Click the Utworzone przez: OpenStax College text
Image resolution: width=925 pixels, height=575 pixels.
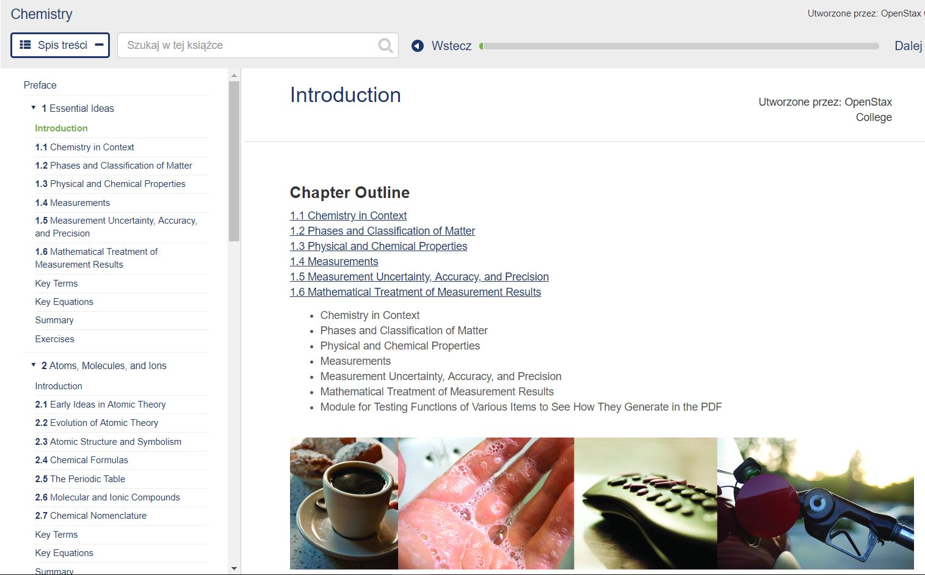point(825,109)
